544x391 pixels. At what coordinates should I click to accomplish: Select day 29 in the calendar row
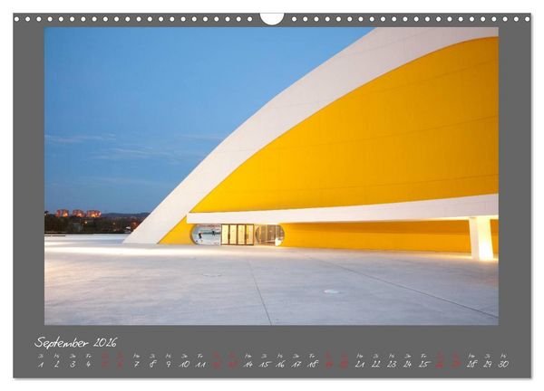point(488,364)
